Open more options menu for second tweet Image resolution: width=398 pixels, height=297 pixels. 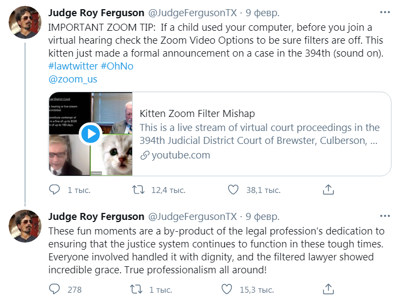coord(385,217)
